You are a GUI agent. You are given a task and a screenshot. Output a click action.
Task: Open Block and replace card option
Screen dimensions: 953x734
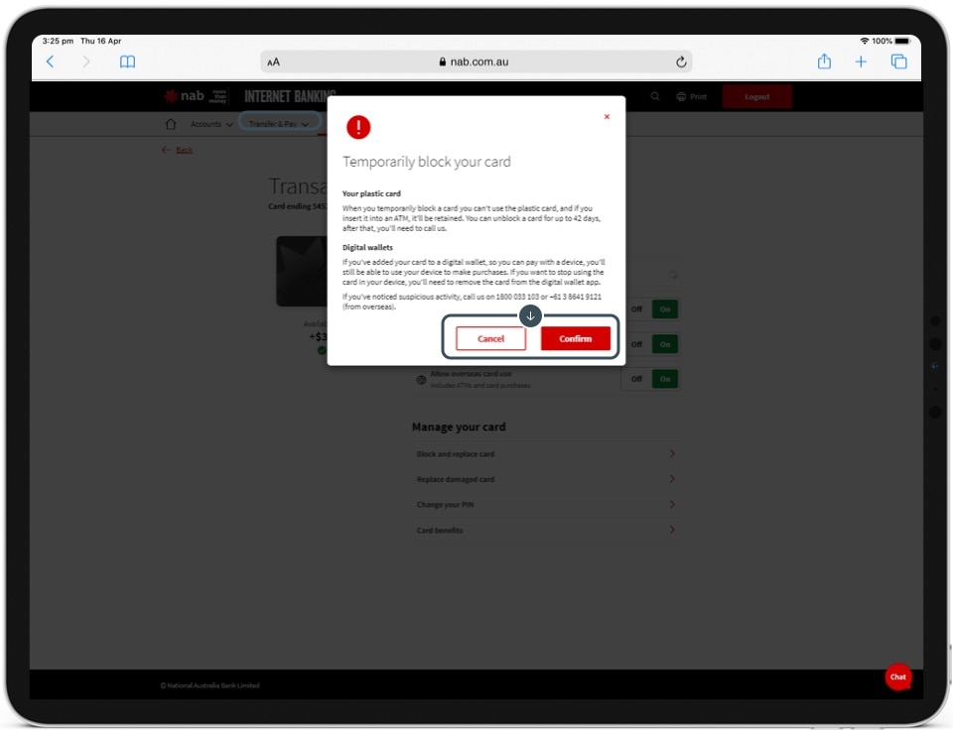click(545, 454)
